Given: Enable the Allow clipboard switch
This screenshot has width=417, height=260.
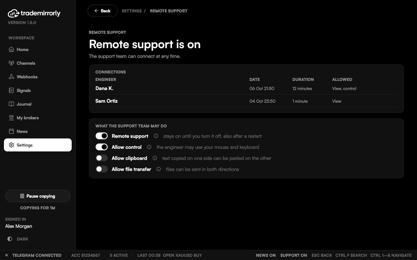Looking at the screenshot, I should (102, 158).
